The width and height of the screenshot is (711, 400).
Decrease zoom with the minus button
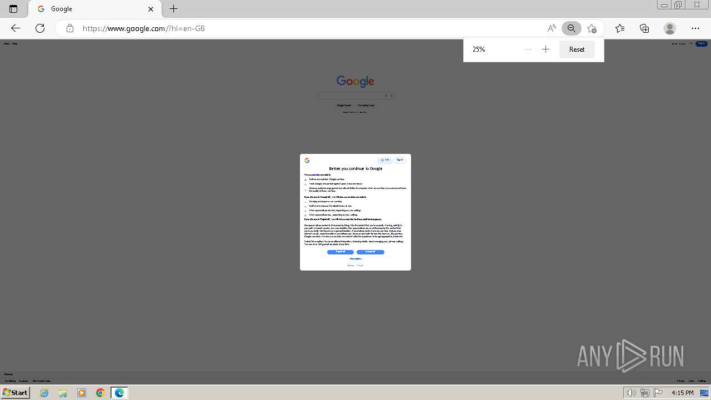pyautogui.click(x=528, y=49)
